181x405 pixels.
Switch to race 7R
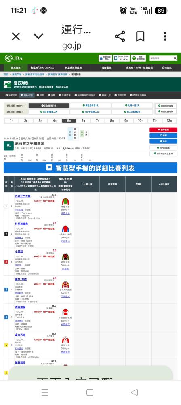point(97,121)
